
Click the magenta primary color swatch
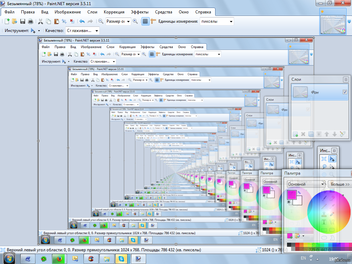pyautogui.click(x=291, y=195)
